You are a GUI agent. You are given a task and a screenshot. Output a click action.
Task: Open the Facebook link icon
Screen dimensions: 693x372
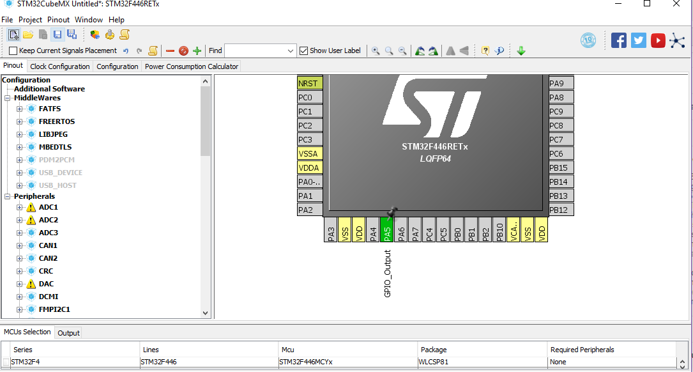pos(619,40)
